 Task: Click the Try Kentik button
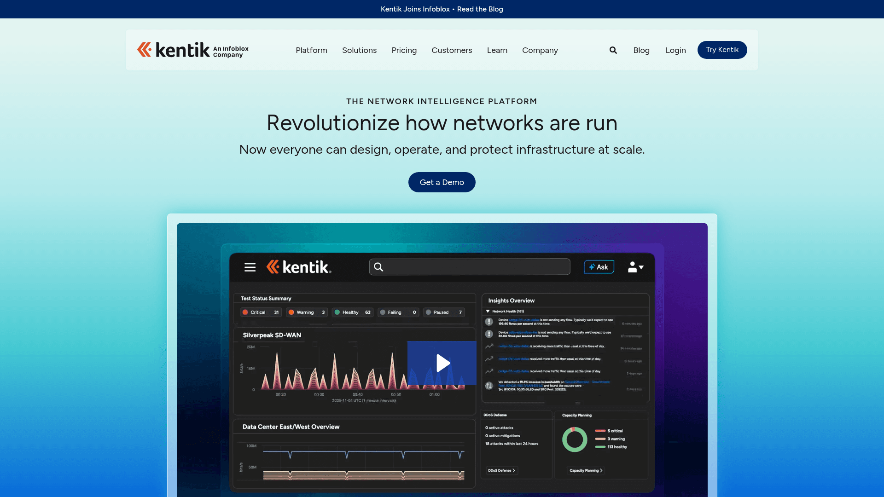[x=722, y=50]
